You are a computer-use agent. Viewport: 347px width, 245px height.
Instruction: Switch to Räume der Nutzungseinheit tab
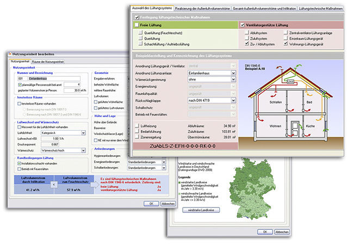click(48, 62)
